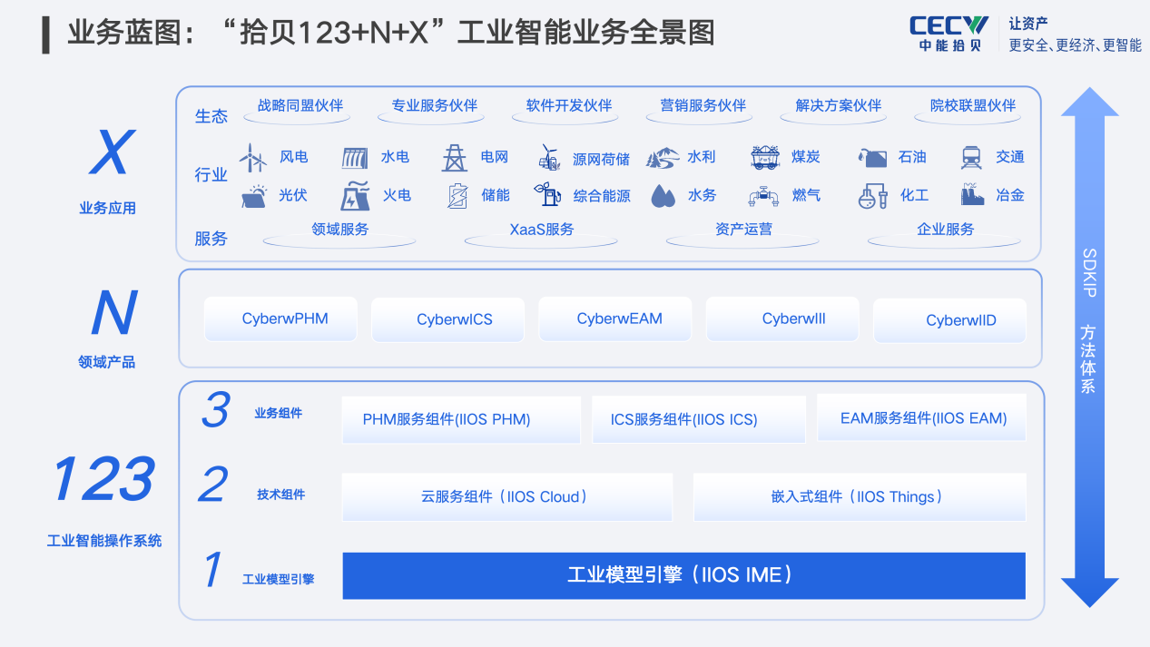The height and width of the screenshot is (647, 1150).
Task: Click the oil can icon beside 石油
Action: [872, 158]
